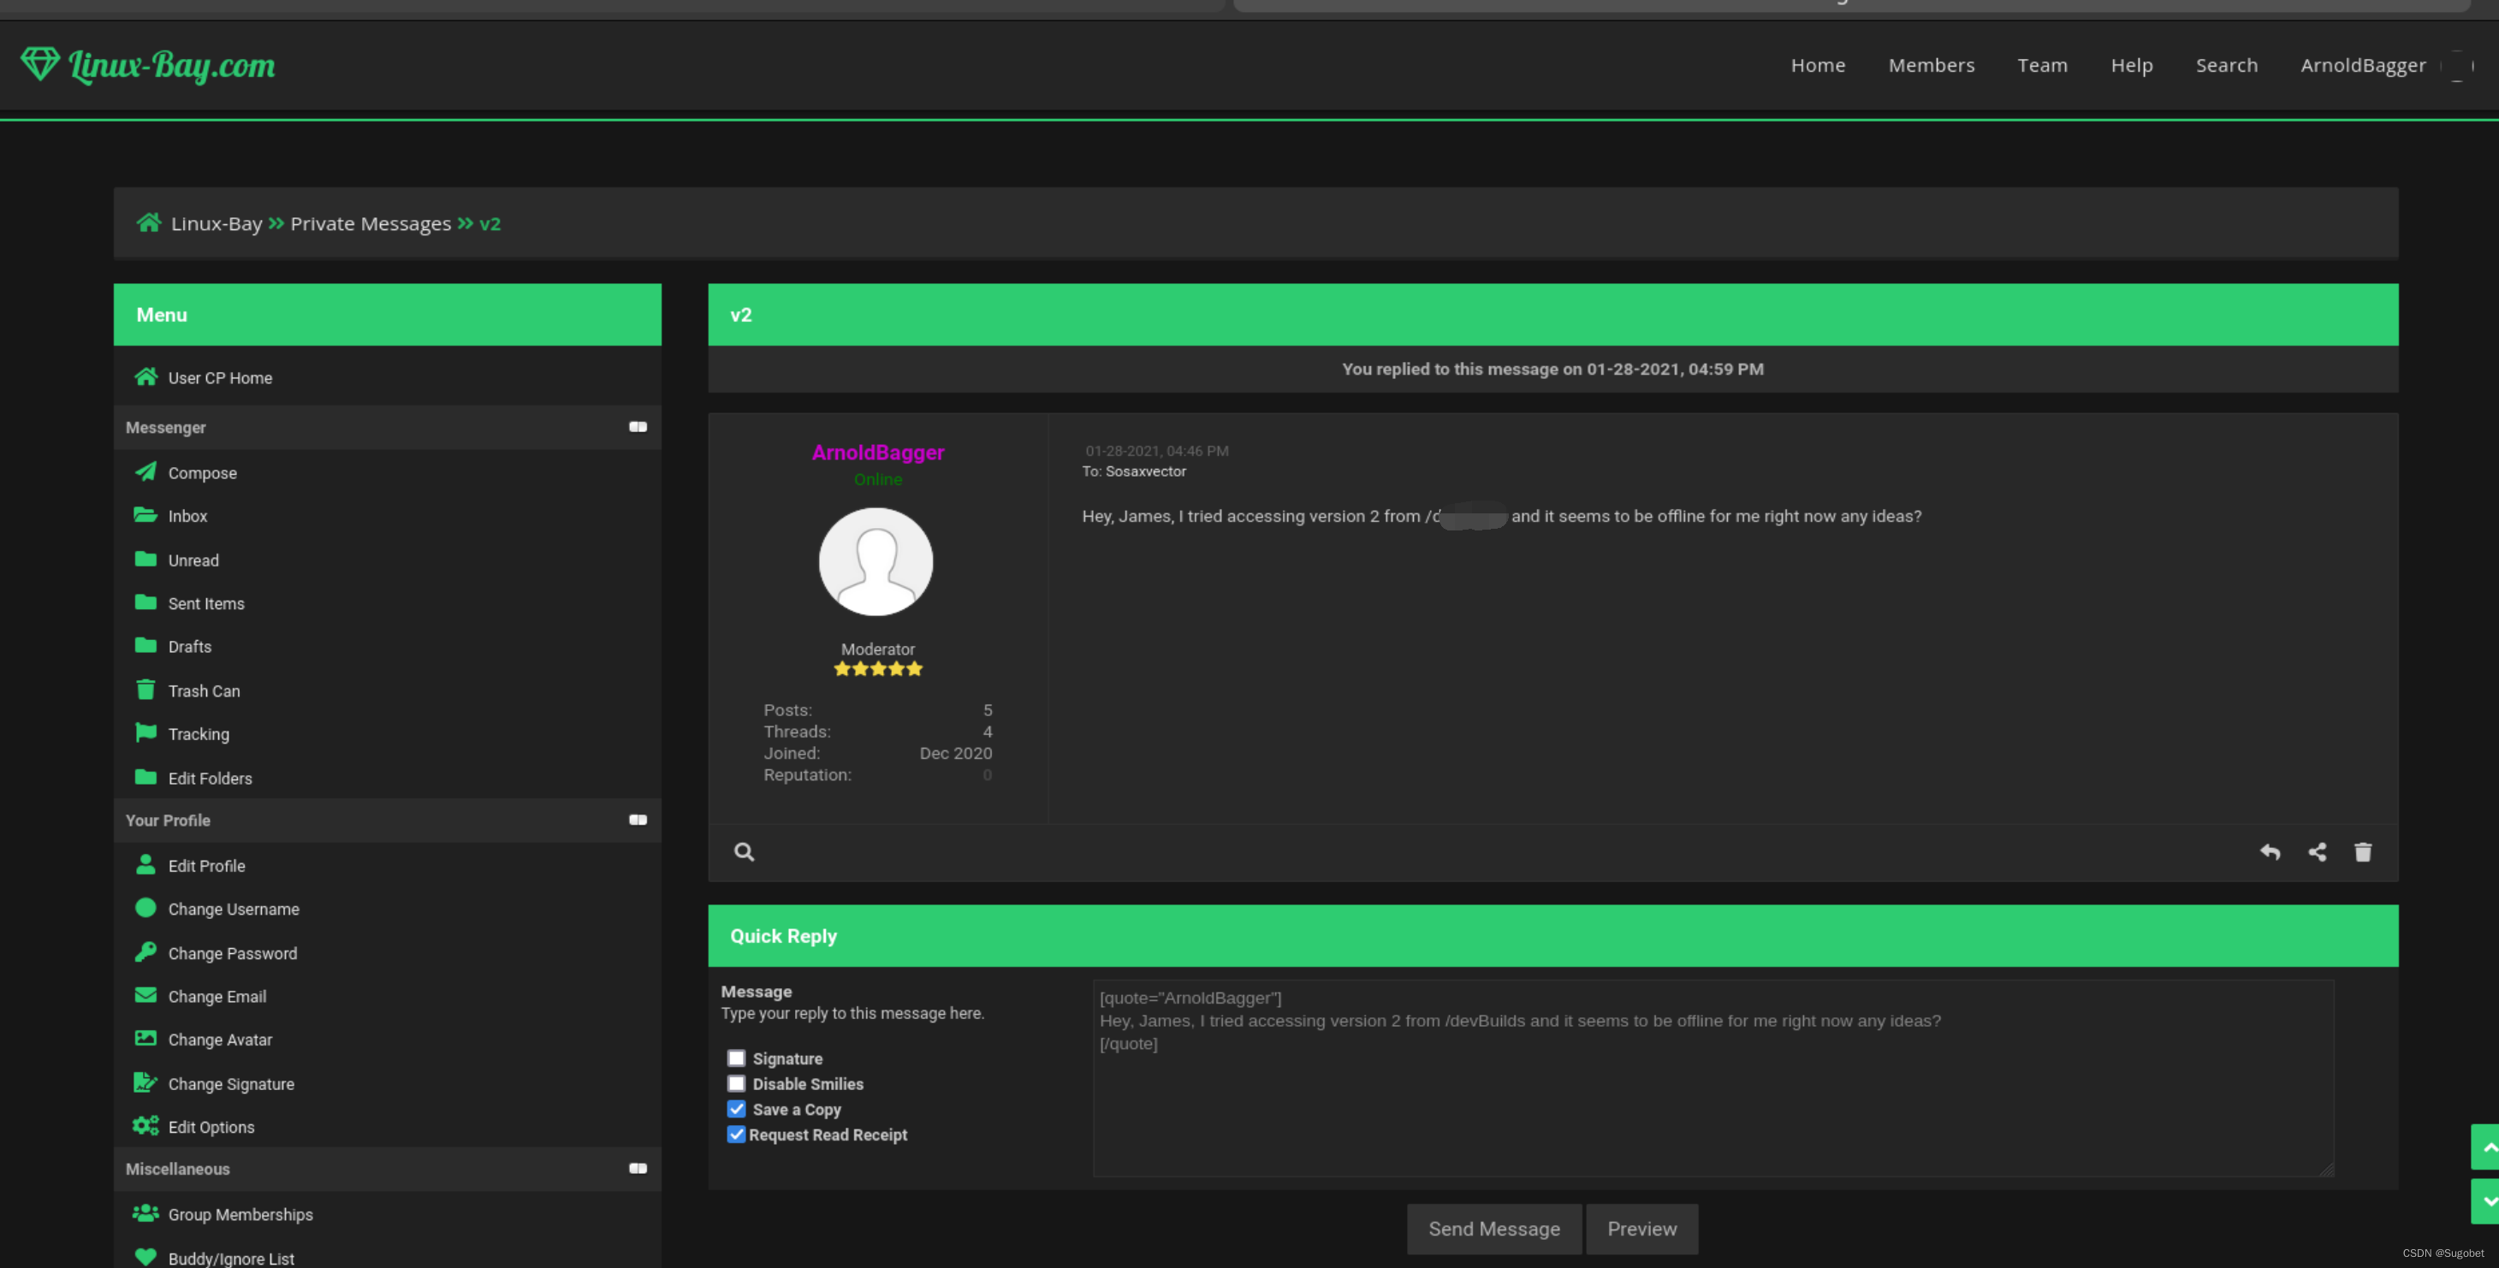Image resolution: width=2499 pixels, height=1268 pixels.
Task: Uncheck Request Read Receipt checkbox
Action: pos(736,1135)
